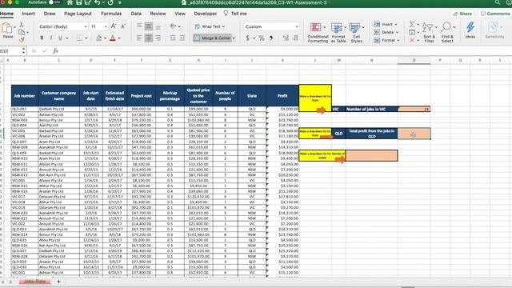The width and height of the screenshot is (512, 288).
Task: Click the Format cells button
Action: click(386, 40)
